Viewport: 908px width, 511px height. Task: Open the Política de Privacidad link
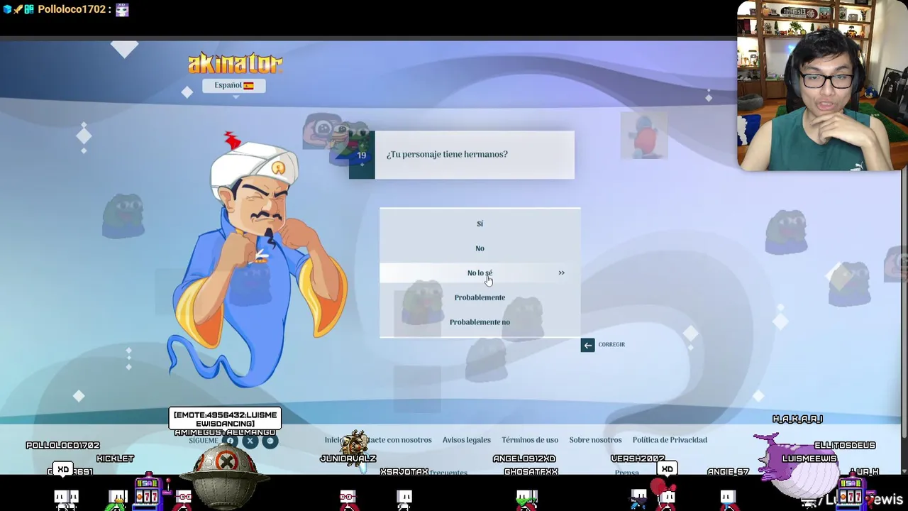(x=670, y=440)
